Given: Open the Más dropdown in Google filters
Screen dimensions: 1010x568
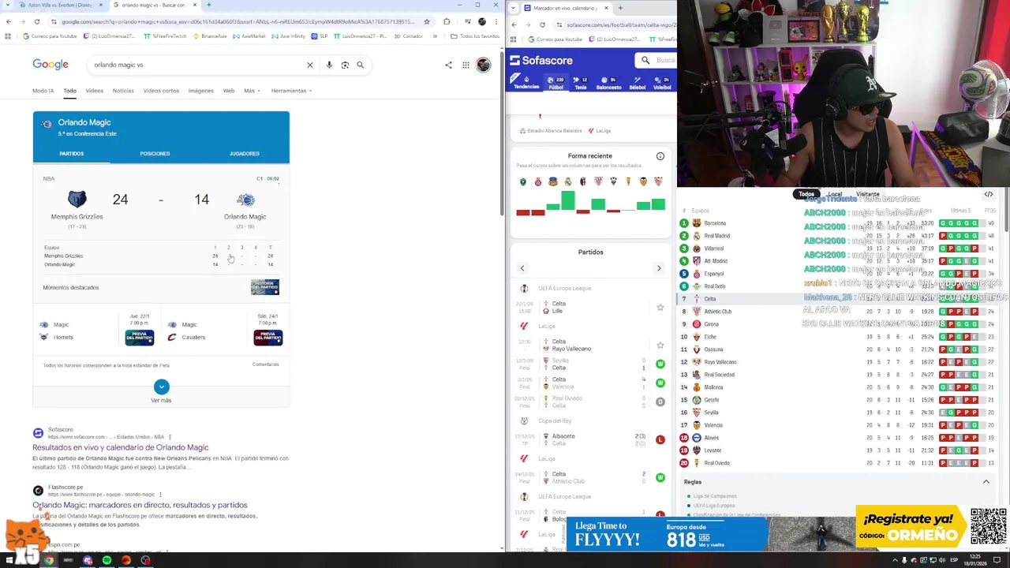Looking at the screenshot, I should (251, 91).
